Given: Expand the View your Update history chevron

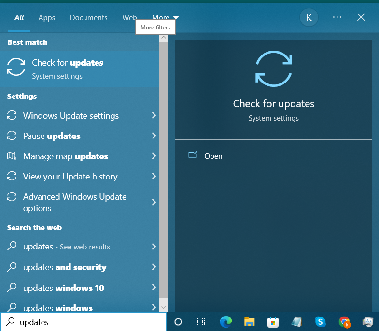Looking at the screenshot, I should (154, 176).
